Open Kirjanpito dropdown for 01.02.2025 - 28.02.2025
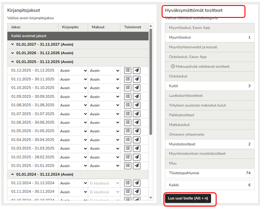Screen dimensions: 261x207 [73, 157]
